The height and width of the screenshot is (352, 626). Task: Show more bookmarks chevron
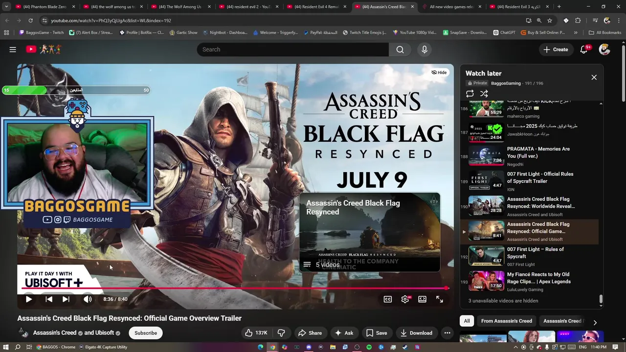click(576, 33)
